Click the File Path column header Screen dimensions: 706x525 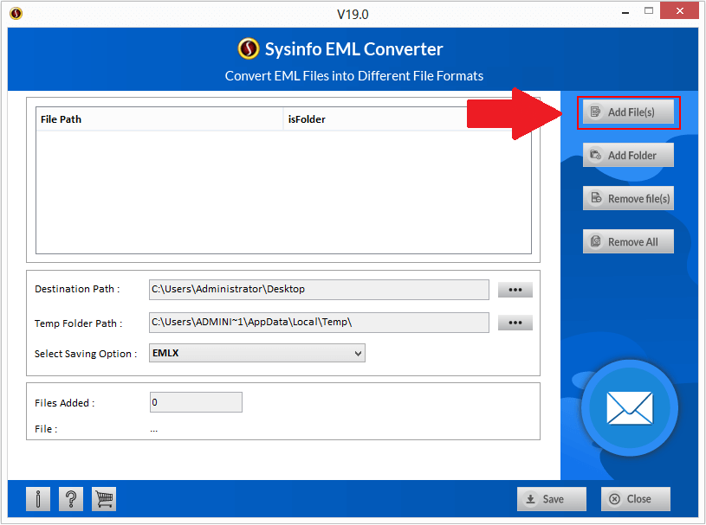pos(159,119)
